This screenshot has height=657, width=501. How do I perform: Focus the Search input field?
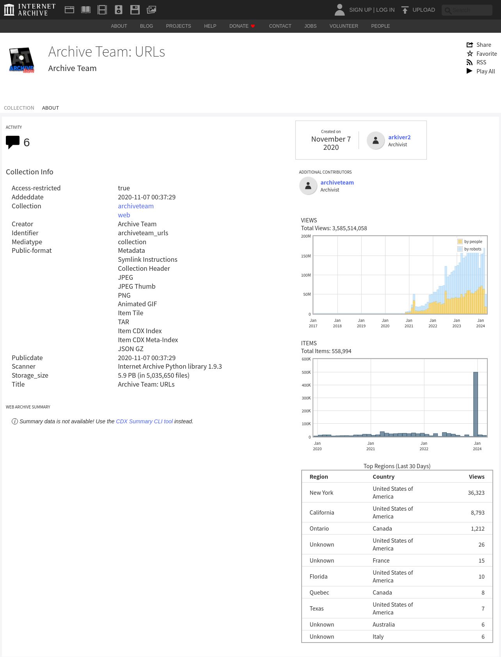(x=467, y=10)
